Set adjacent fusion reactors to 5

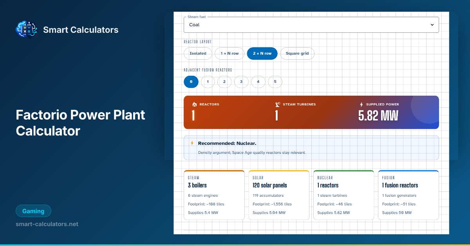(x=275, y=82)
